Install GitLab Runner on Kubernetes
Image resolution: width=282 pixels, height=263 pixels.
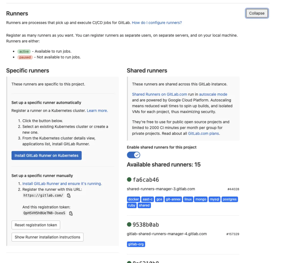pos(47,156)
